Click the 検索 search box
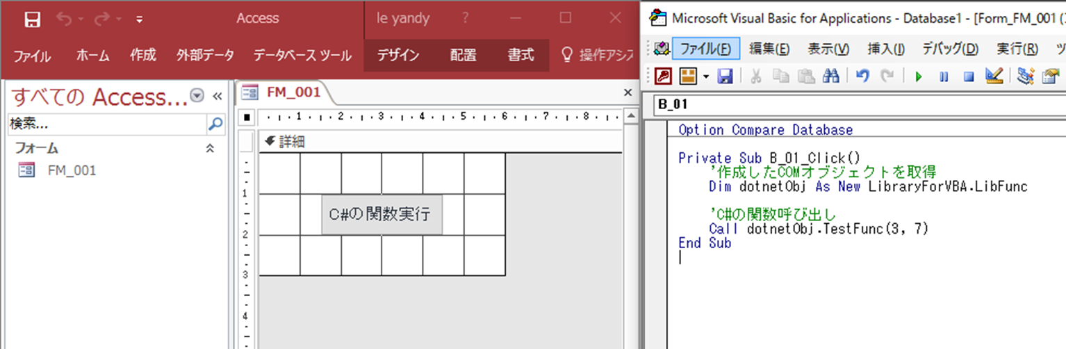The width and height of the screenshot is (1066, 349). coord(106,124)
